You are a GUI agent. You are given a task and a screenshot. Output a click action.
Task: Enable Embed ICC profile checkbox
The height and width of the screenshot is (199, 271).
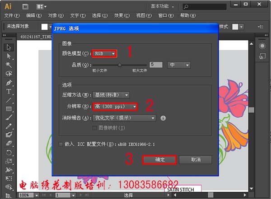pyautogui.click(x=61, y=144)
